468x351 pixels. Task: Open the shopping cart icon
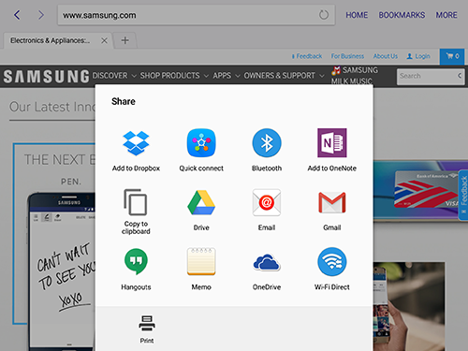point(452,56)
